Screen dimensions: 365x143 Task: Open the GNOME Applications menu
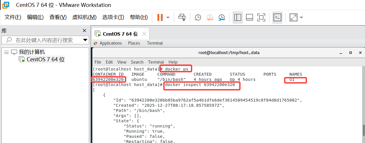111,43
